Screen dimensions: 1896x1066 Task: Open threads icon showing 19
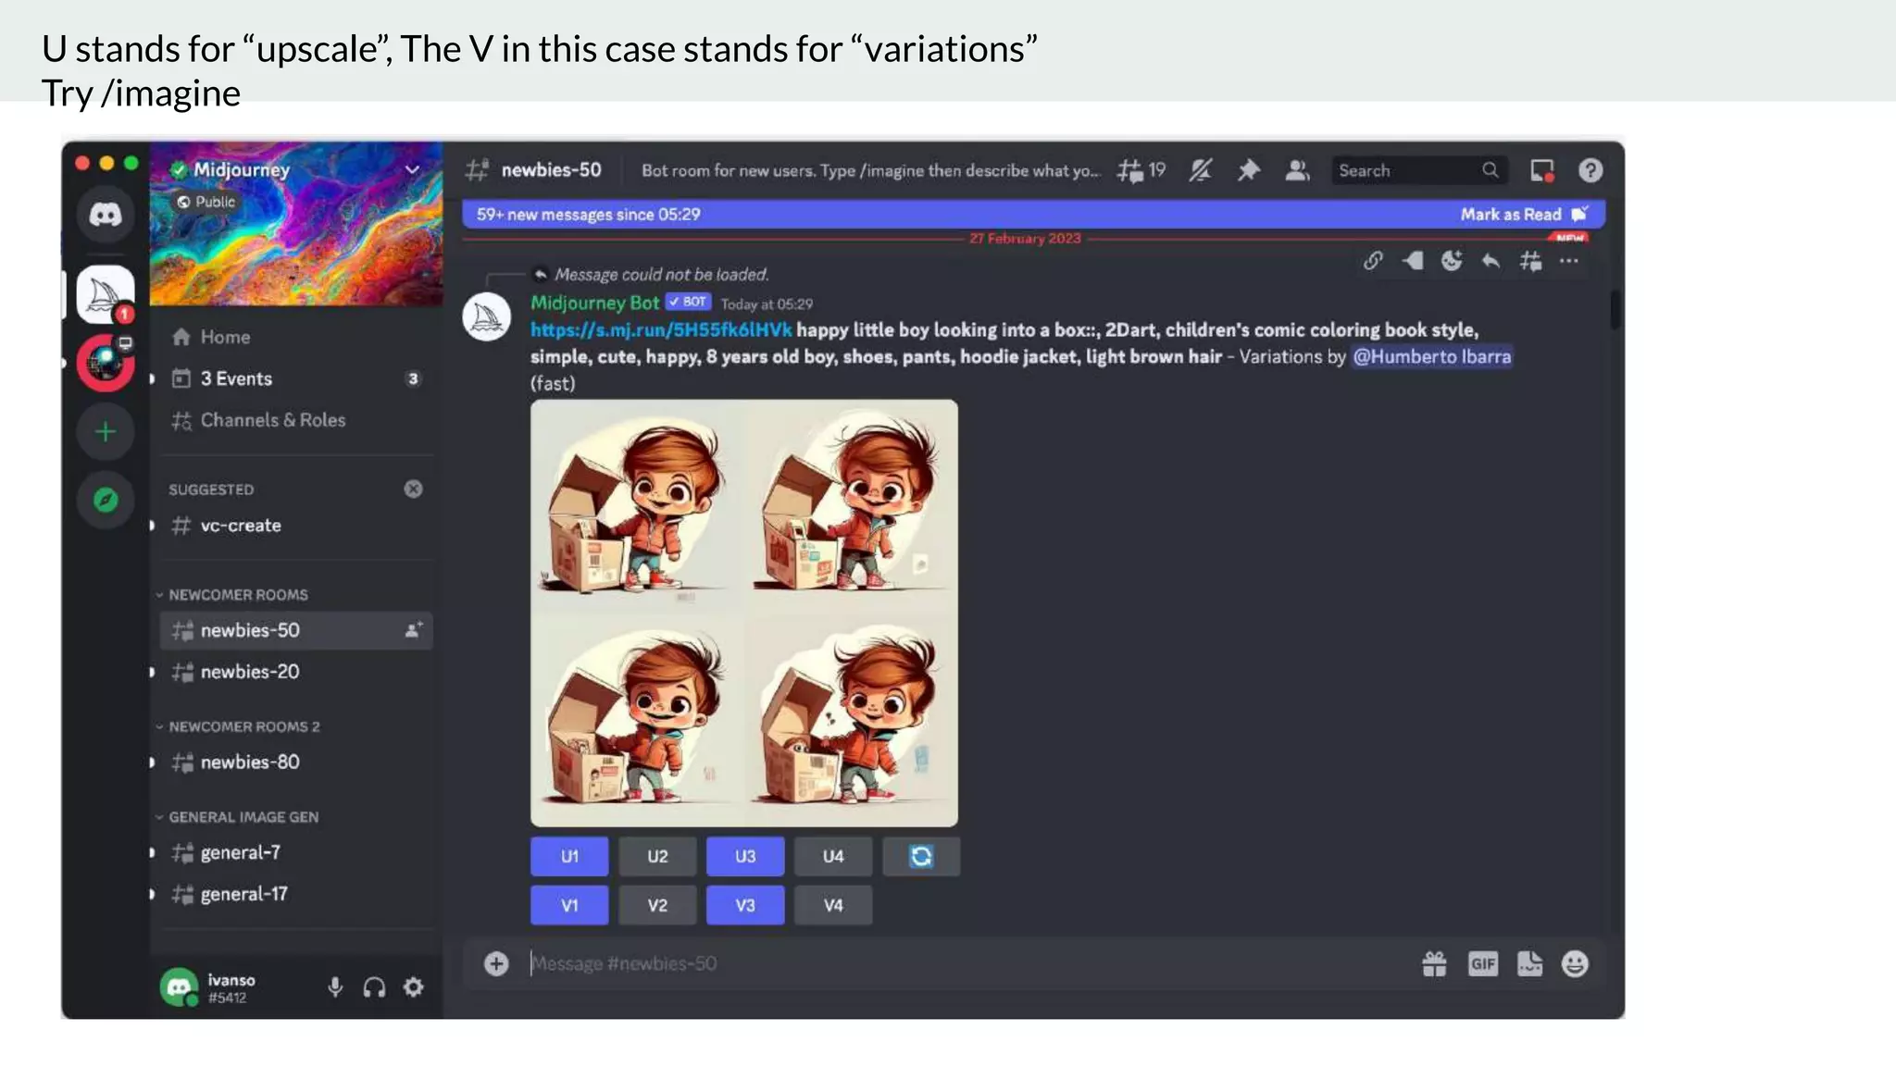1141,170
